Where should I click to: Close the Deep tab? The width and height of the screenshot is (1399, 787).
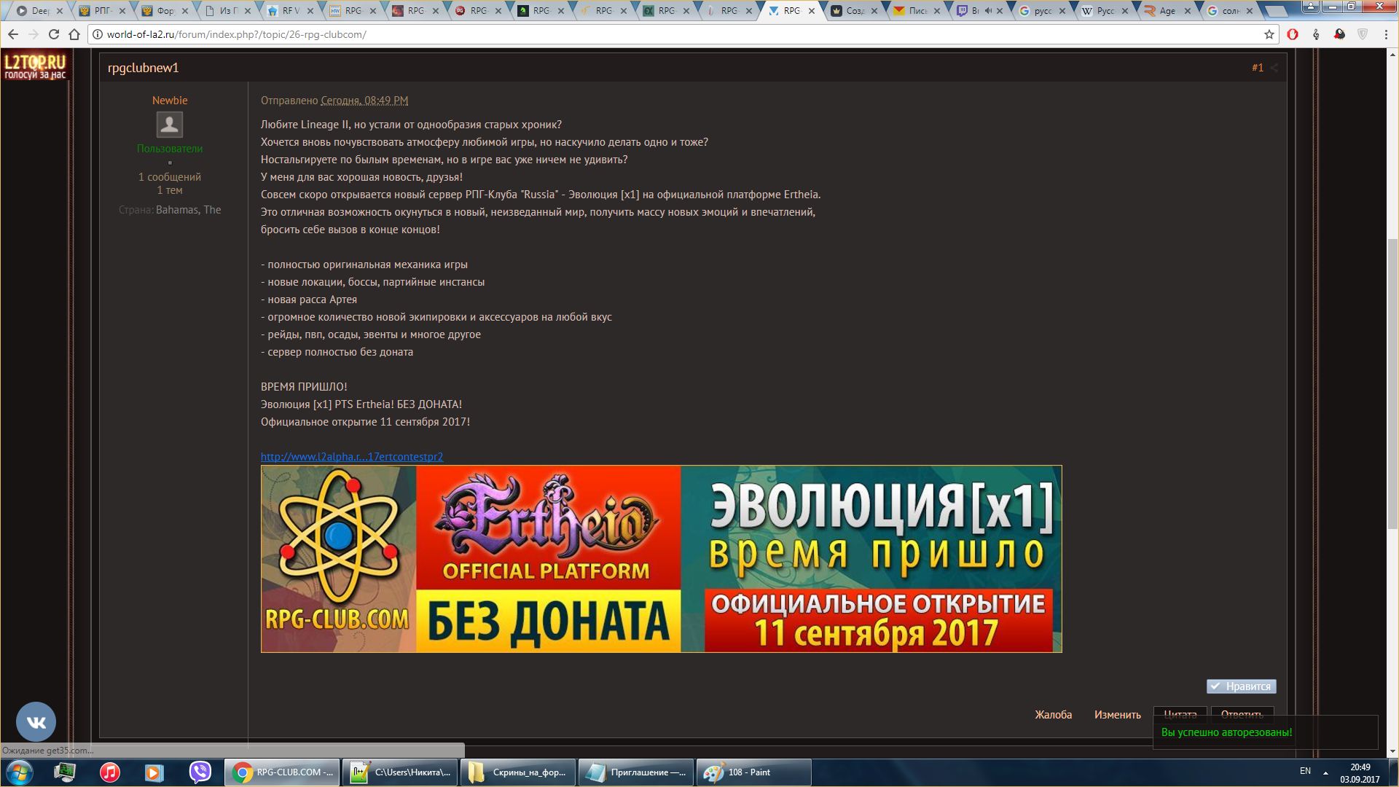60,11
